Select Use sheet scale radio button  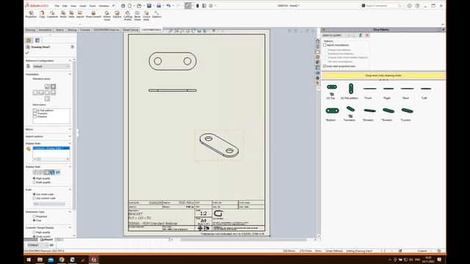click(35, 194)
